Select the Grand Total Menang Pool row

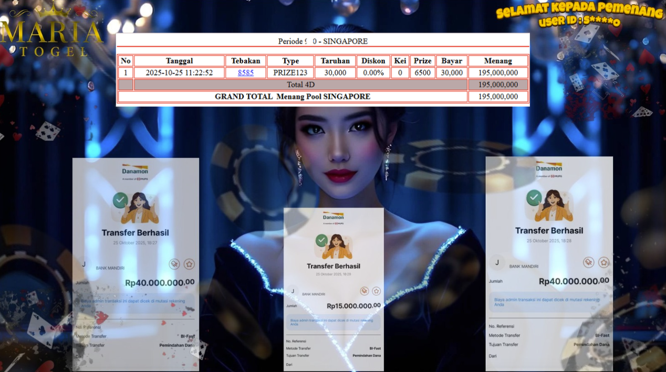[x=293, y=97]
